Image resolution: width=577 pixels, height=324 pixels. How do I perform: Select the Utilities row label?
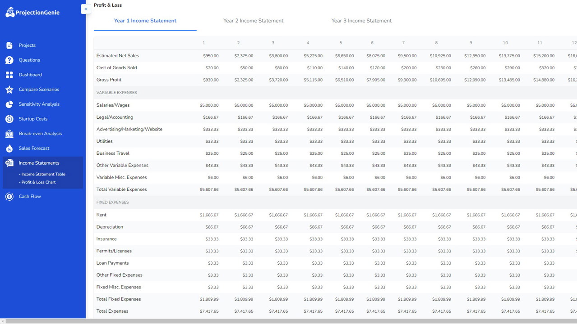pos(105,141)
